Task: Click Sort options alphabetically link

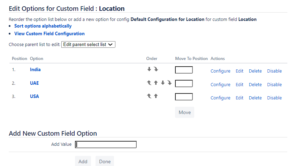Action: click(x=43, y=26)
